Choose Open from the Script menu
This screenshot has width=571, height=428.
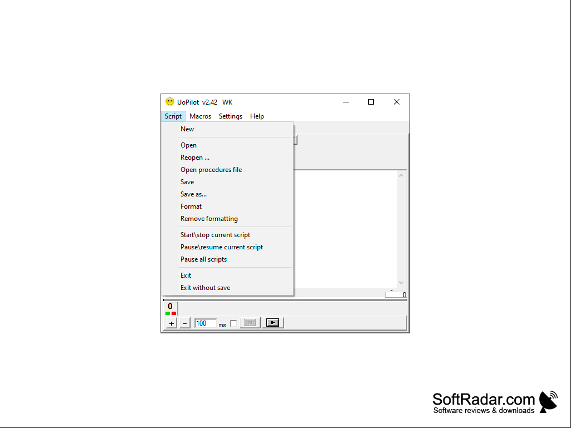click(227, 145)
